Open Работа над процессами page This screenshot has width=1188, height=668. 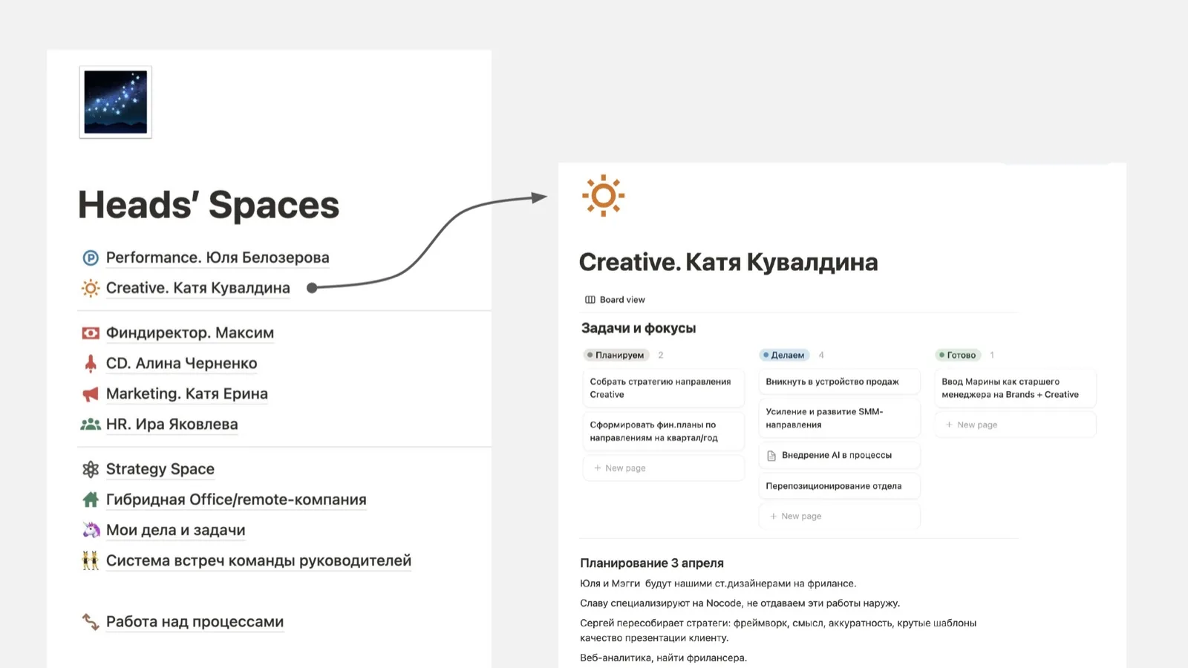click(x=195, y=622)
